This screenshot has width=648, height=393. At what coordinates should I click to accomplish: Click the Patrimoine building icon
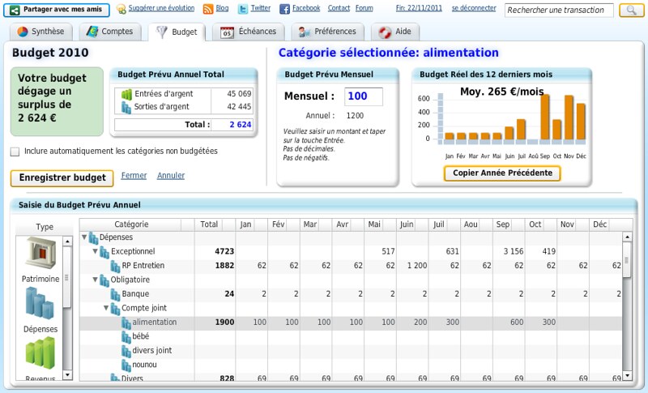click(x=40, y=254)
